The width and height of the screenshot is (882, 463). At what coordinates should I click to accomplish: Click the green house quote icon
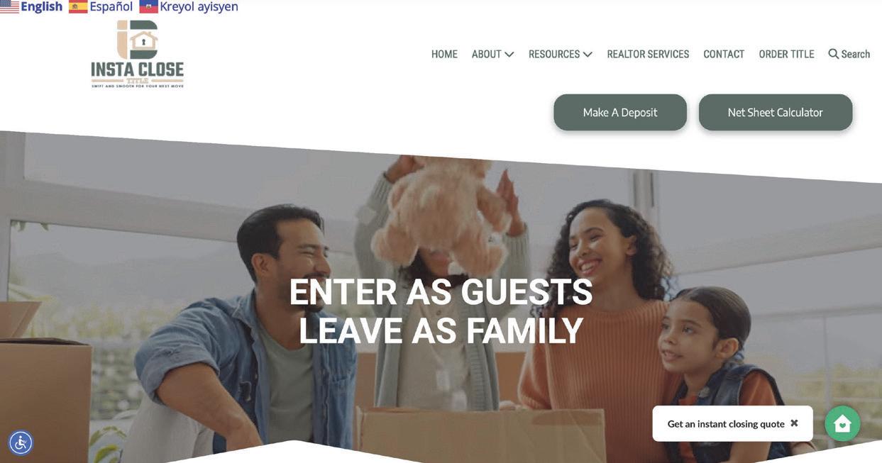pyautogui.click(x=842, y=424)
